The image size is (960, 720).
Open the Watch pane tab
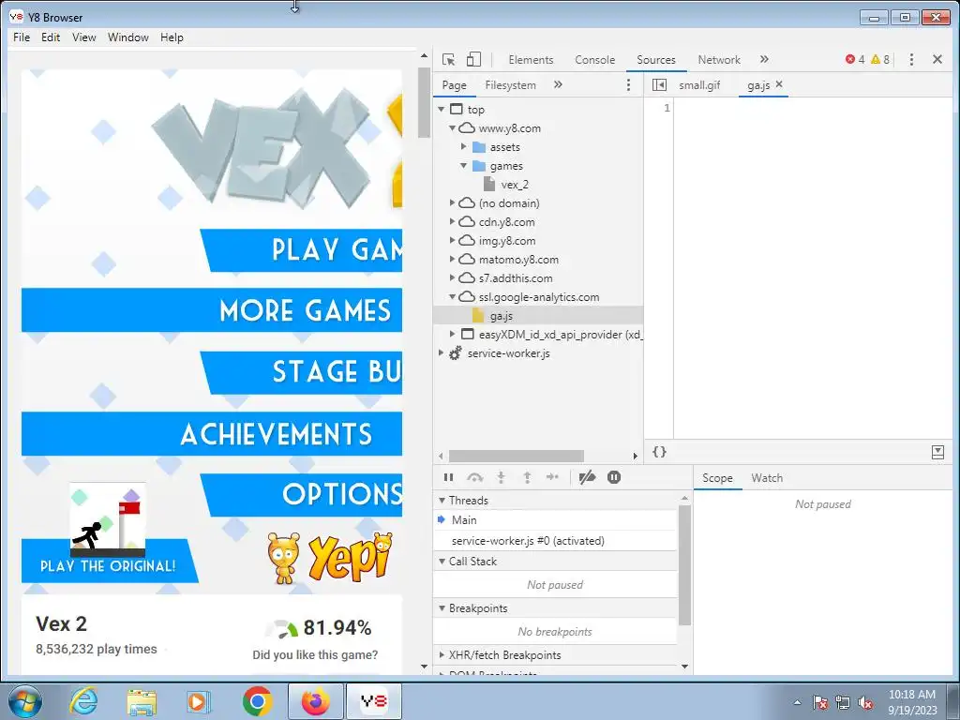point(767,478)
